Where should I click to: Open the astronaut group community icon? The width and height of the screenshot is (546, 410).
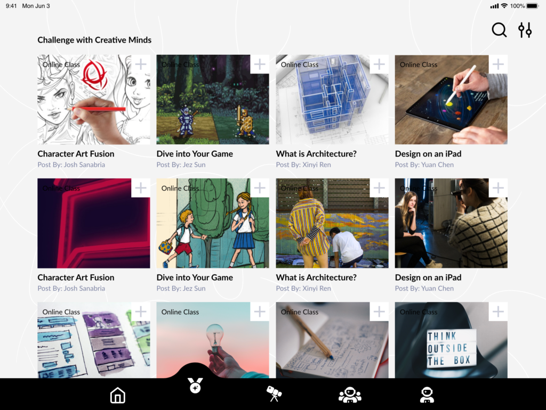point(350,395)
